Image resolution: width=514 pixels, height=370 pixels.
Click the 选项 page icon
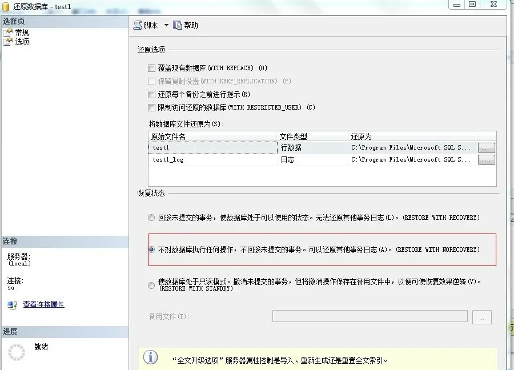(x=8, y=42)
